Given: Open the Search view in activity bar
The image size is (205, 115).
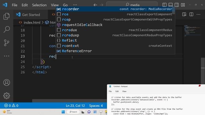Looking at the screenshot, I should click(6, 29).
